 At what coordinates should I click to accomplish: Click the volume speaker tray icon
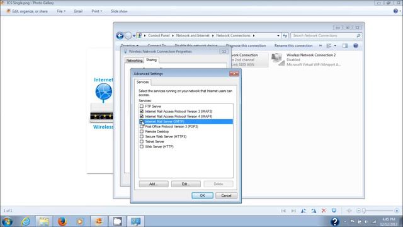point(366,221)
